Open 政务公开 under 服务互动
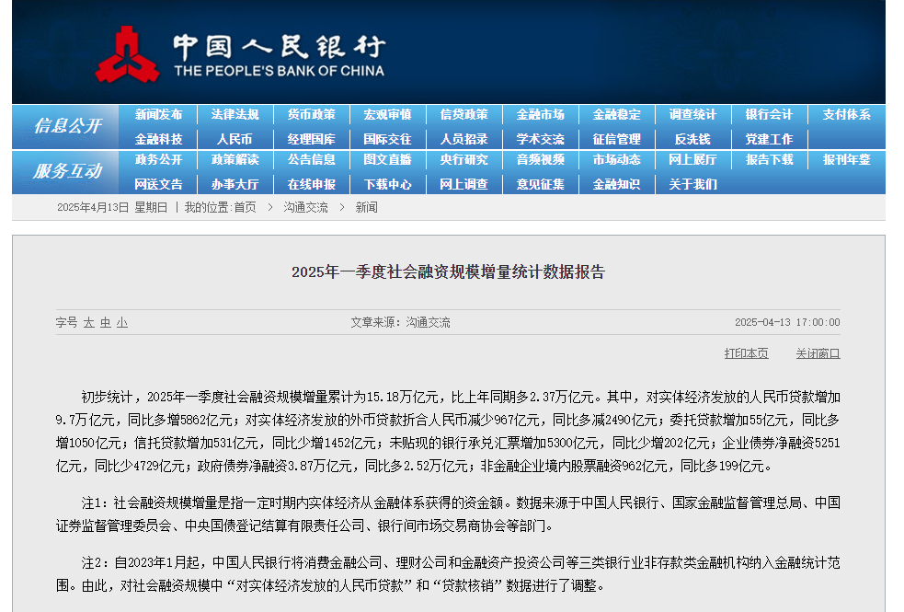 [x=158, y=160]
